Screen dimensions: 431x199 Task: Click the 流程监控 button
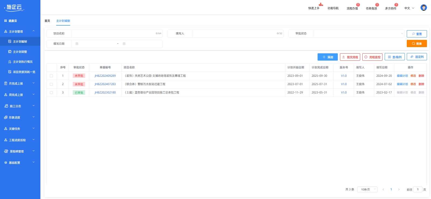(x=372, y=57)
